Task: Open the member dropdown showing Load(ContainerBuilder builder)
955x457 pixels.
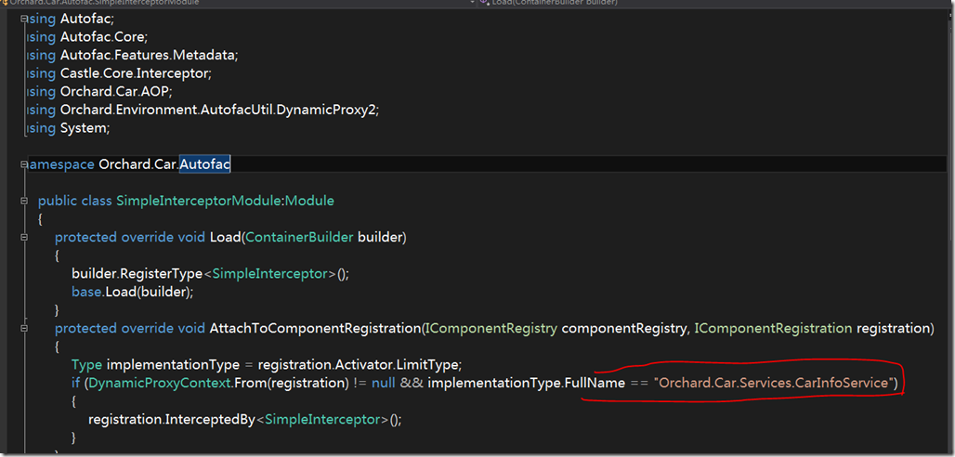Action: click(x=713, y=3)
